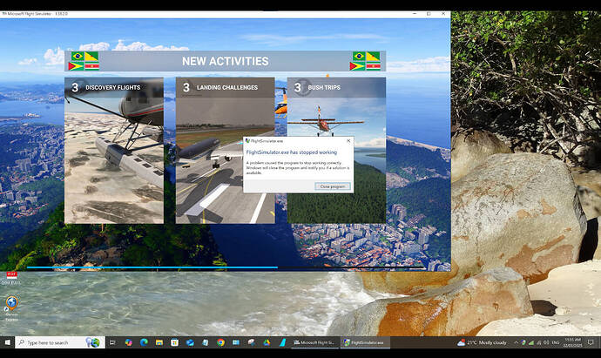Image resolution: width=601 pixels, height=358 pixels.
Task: Maximize the Microsoft Flight Simulator window
Action: pos(429,14)
